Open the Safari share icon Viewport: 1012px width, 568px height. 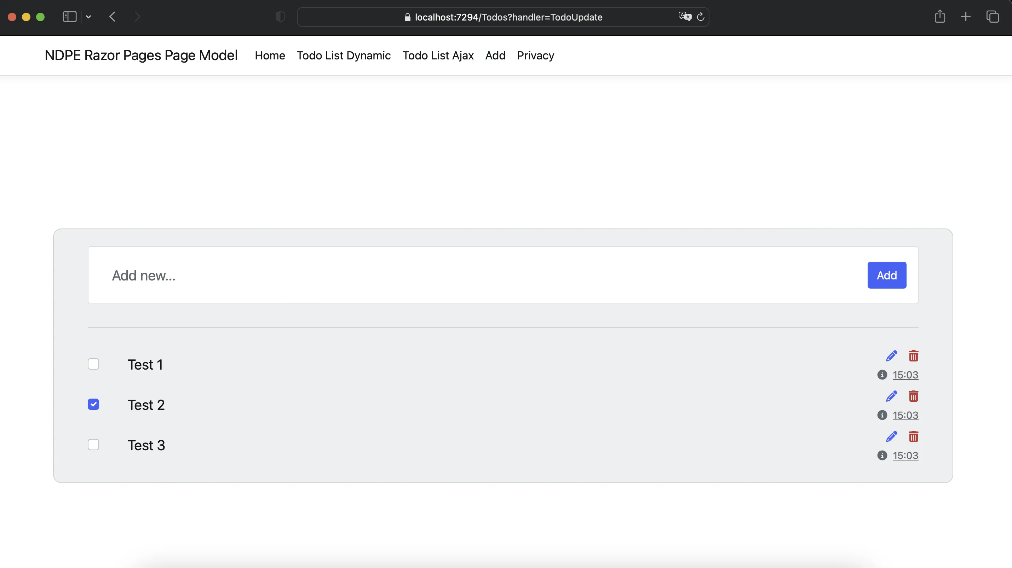pyautogui.click(x=940, y=17)
